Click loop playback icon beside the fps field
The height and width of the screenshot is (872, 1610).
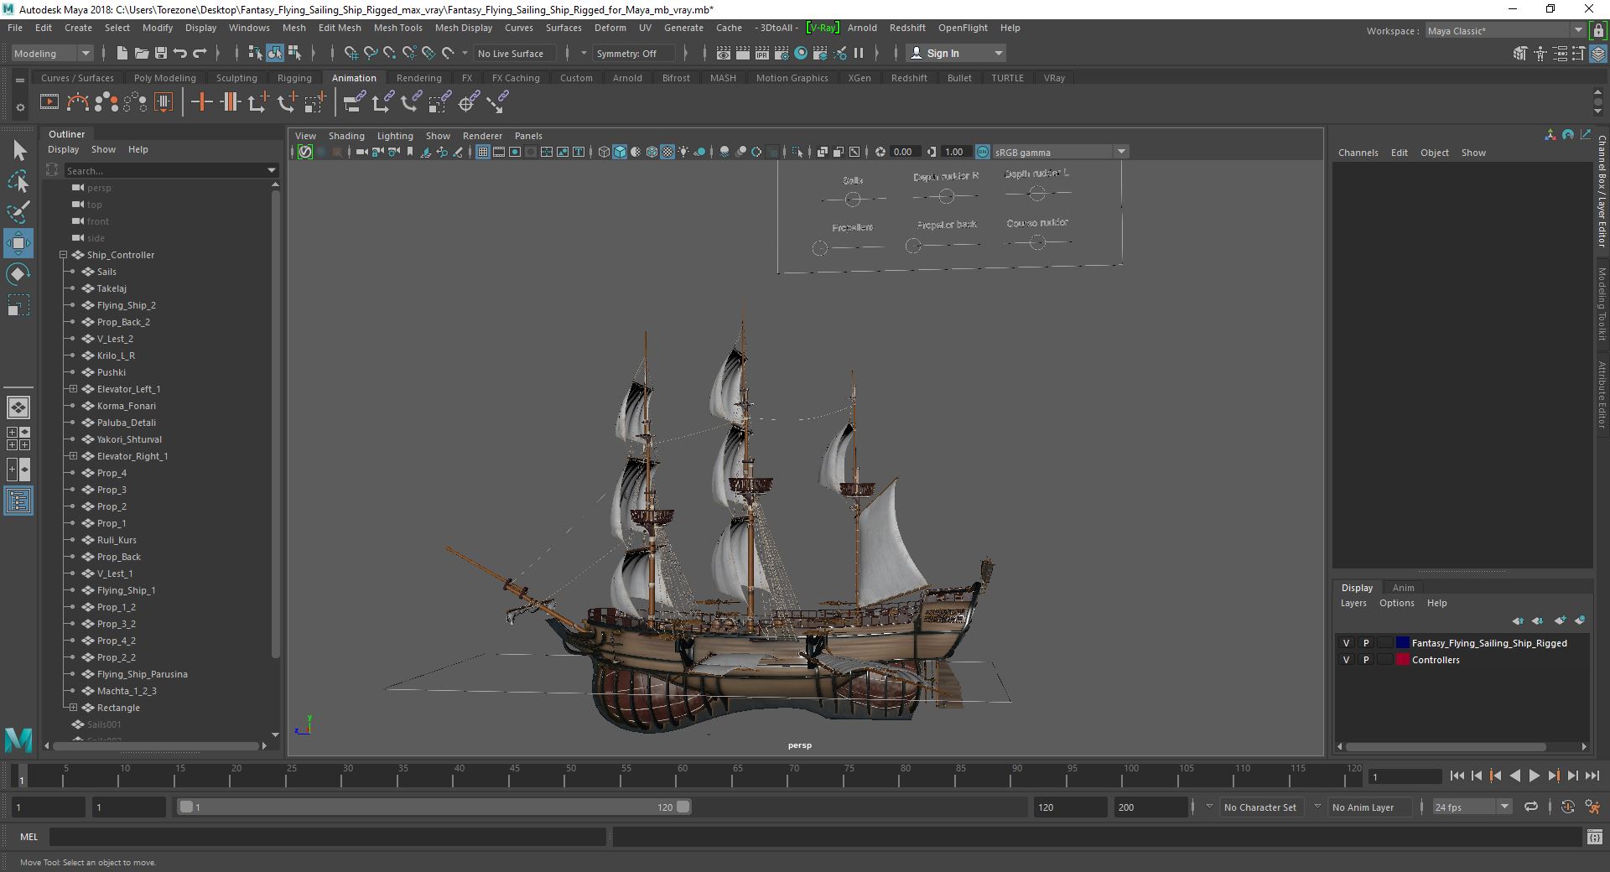(x=1531, y=807)
